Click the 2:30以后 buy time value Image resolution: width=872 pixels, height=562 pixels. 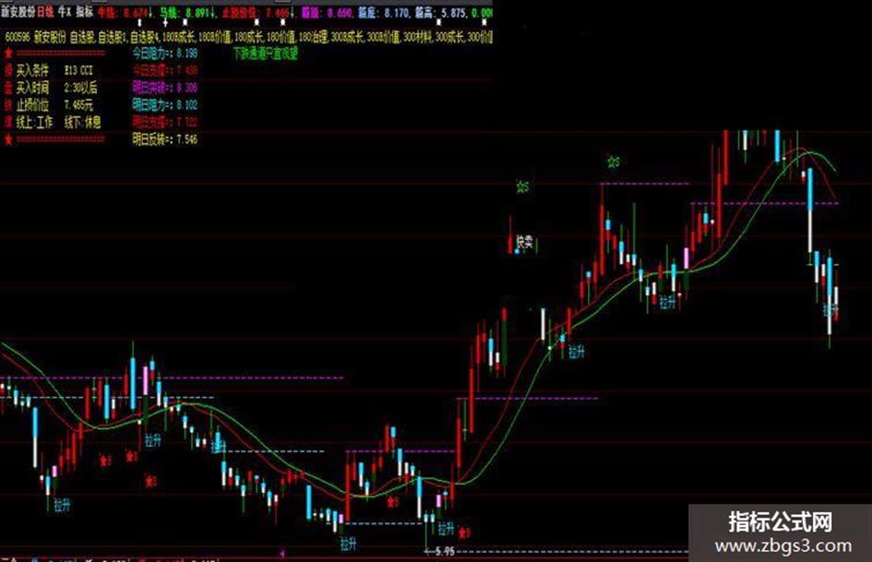[x=80, y=88]
